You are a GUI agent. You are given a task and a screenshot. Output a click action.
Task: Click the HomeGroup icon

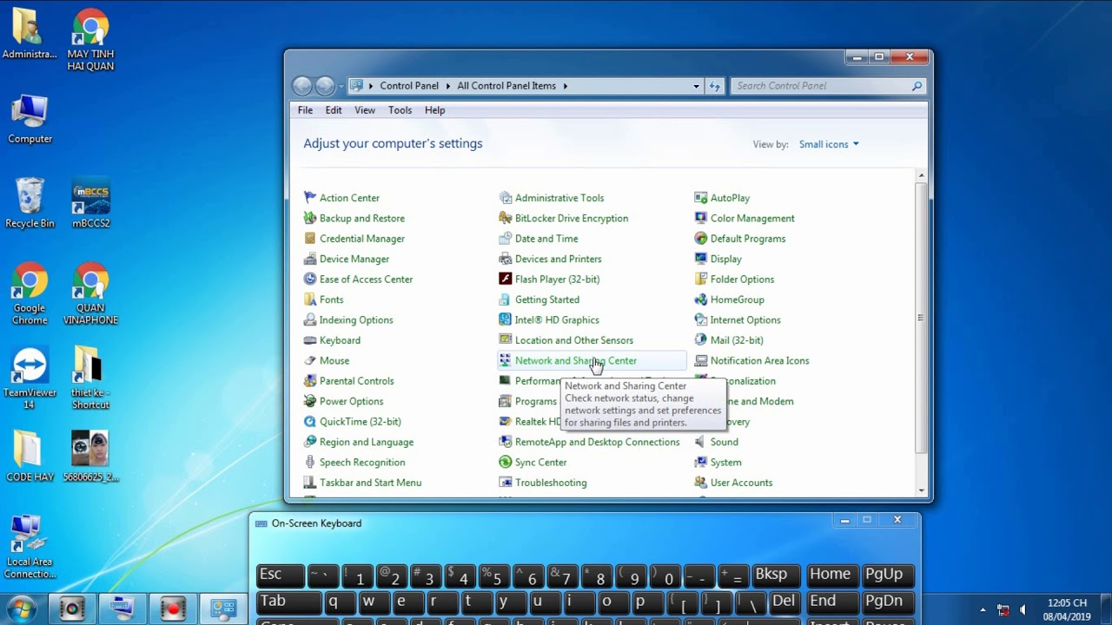[701, 299]
